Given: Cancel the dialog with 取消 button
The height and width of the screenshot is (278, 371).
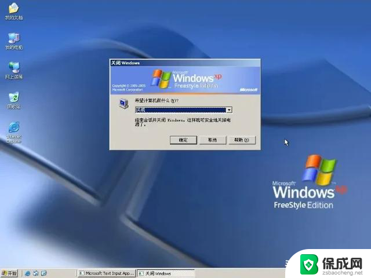Looking at the screenshot, I should pos(213,140).
